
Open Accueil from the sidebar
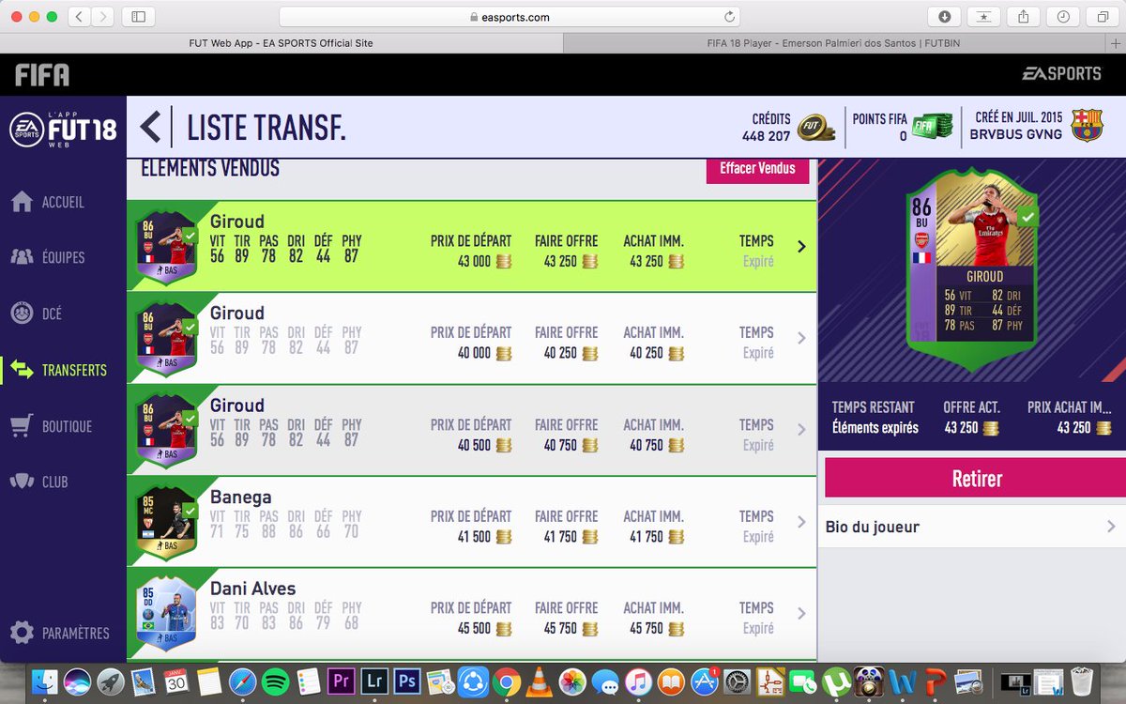pos(47,202)
